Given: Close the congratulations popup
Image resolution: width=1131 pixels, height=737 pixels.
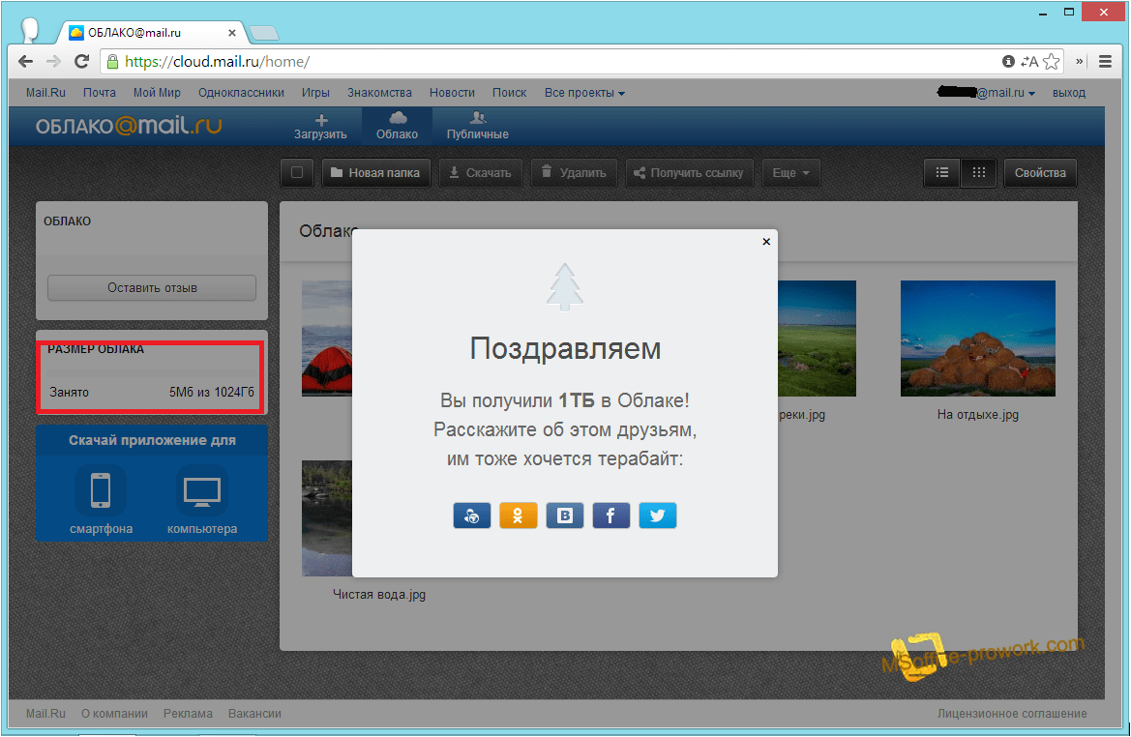Looking at the screenshot, I should coord(766,242).
